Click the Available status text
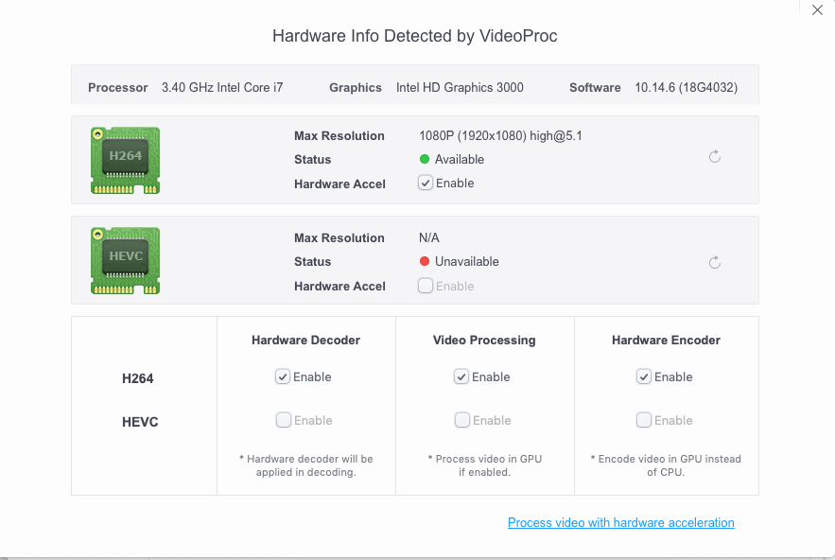Image resolution: width=835 pixels, height=560 pixels. [x=459, y=159]
